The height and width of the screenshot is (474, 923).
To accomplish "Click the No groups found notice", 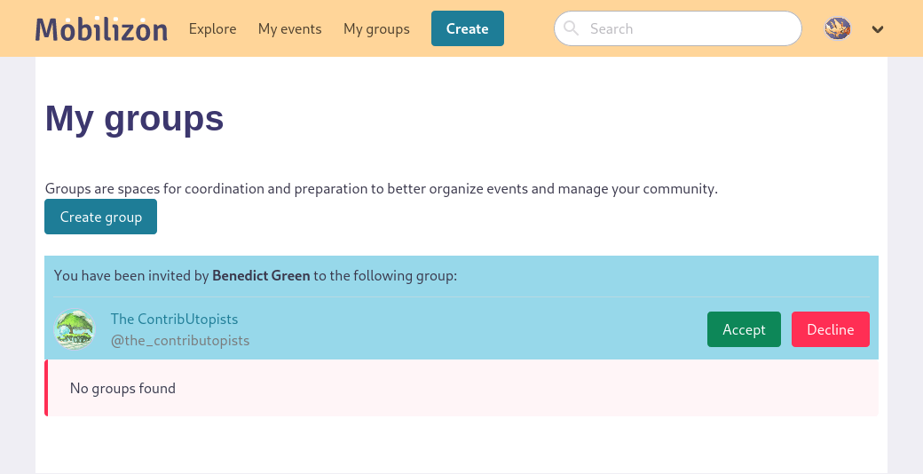I will (122, 388).
